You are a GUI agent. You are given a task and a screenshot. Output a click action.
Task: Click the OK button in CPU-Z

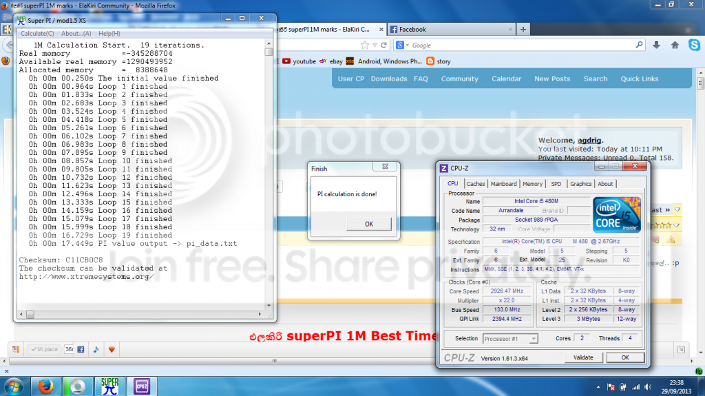[625, 357]
